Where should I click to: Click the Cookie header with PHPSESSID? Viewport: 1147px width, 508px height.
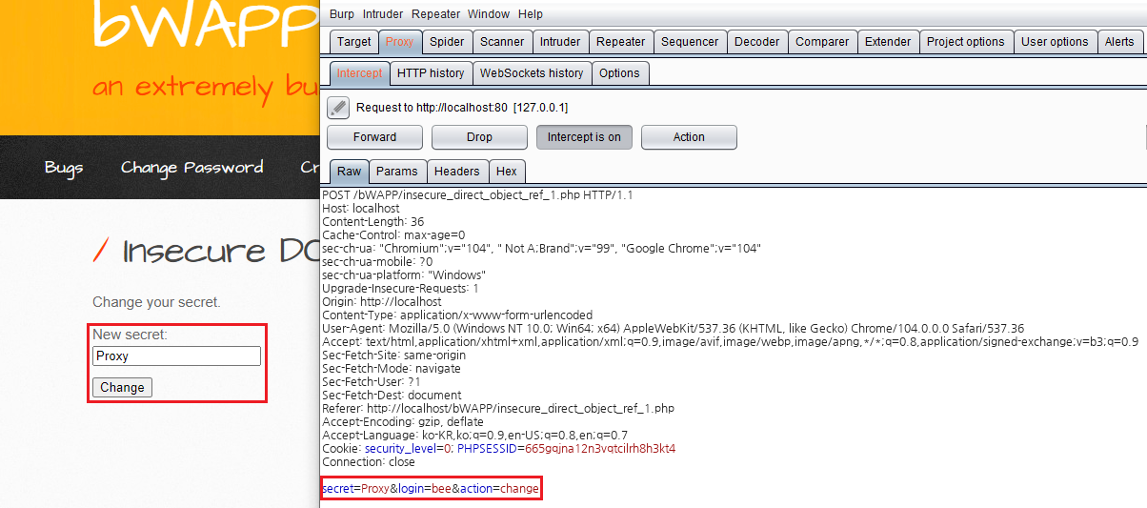(499, 448)
